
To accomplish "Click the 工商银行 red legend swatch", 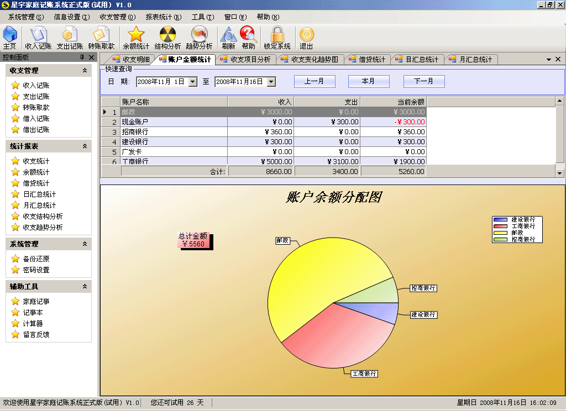I will 500,226.
